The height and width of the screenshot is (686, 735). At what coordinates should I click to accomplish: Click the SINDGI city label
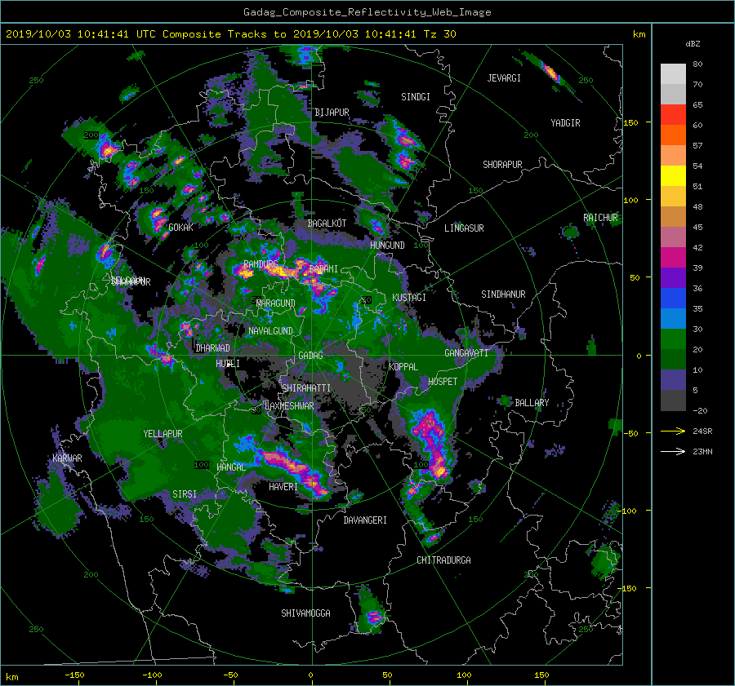tap(416, 97)
